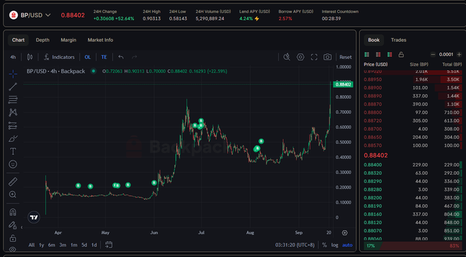
Task: Switch to the Chart tab
Action: click(x=19, y=40)
